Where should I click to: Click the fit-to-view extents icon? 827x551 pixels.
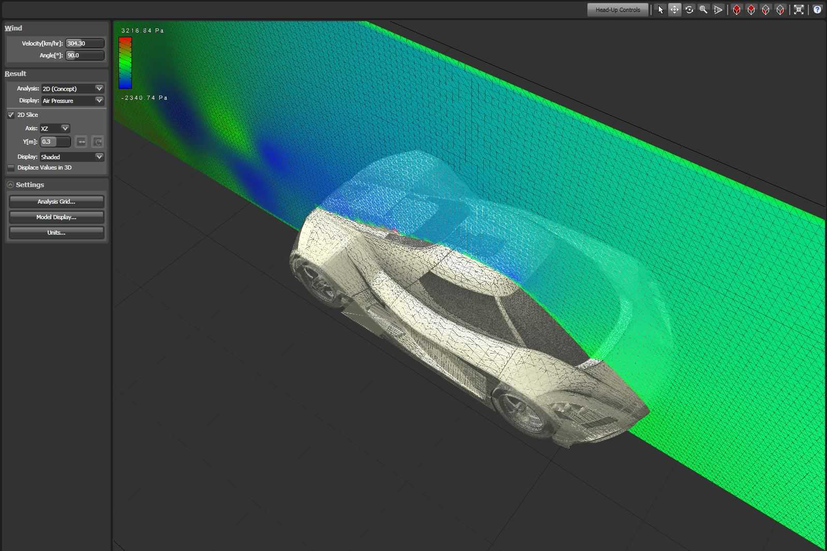pos(799,10)
